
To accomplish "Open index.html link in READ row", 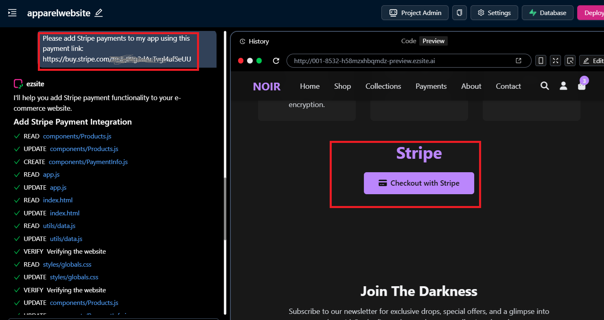I will coord(58,200).
